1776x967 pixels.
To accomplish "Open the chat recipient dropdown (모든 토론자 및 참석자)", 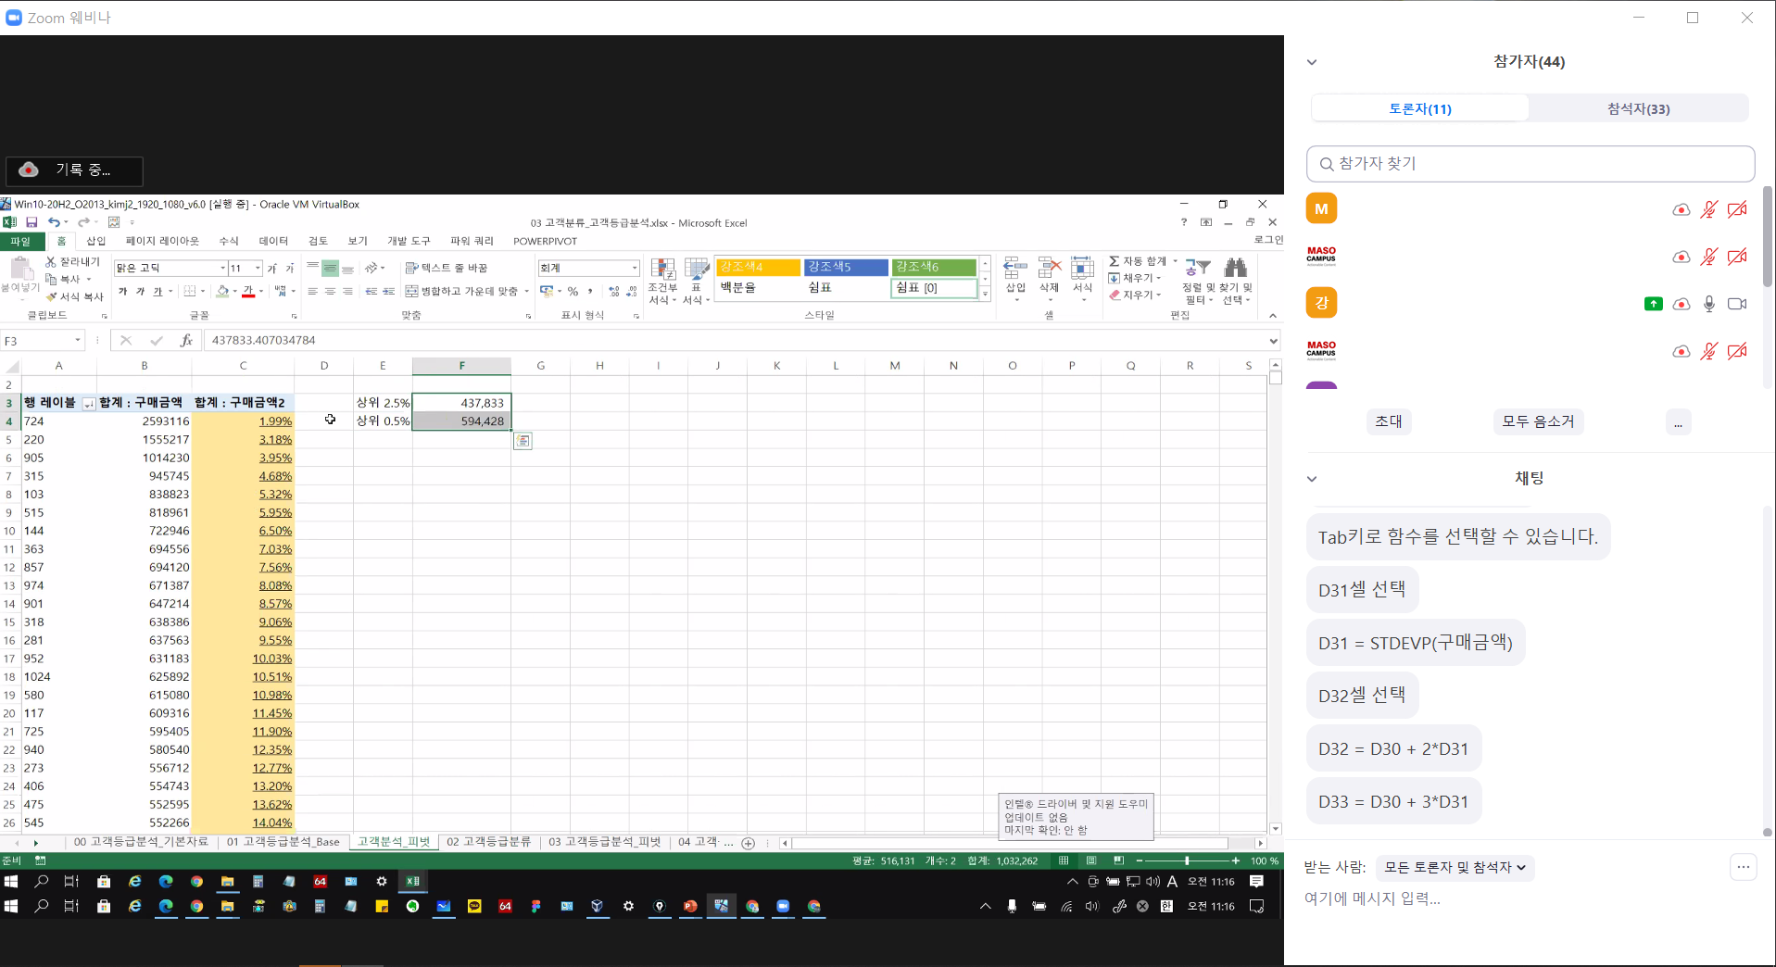I will pos(1455,867).
